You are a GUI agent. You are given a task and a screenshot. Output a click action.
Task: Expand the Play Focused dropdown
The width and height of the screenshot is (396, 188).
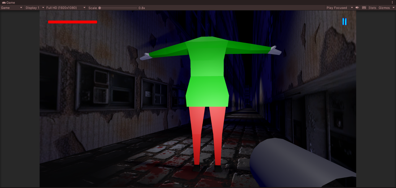click(339, 8)
